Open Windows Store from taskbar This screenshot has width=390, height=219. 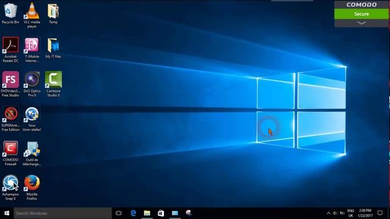161,213
